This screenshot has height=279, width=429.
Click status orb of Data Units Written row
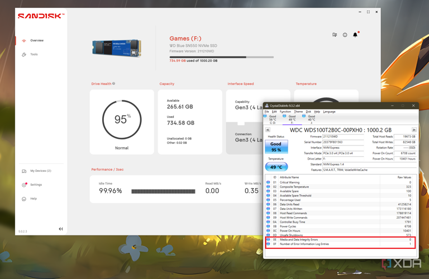[268, 209]
